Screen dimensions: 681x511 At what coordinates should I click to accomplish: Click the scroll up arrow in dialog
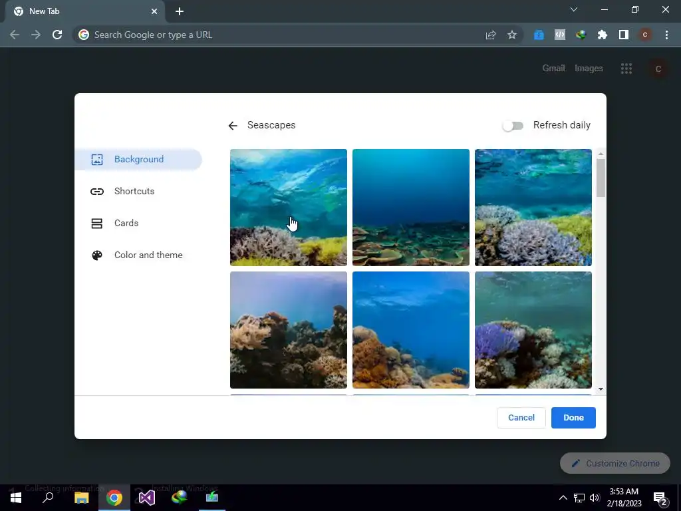pyautogui.click(x=601, y=154)
